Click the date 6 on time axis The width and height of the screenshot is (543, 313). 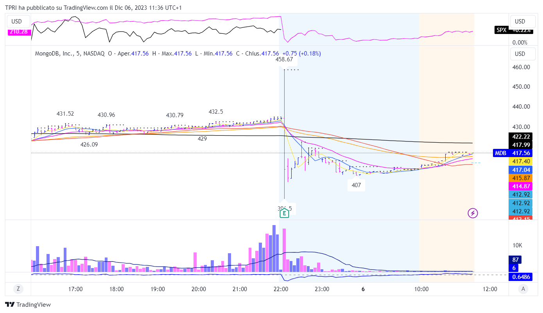pos(363,289)
